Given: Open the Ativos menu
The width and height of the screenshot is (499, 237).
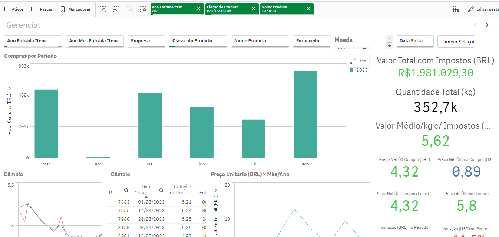Looking at the screenshot, I should (13, 9).
